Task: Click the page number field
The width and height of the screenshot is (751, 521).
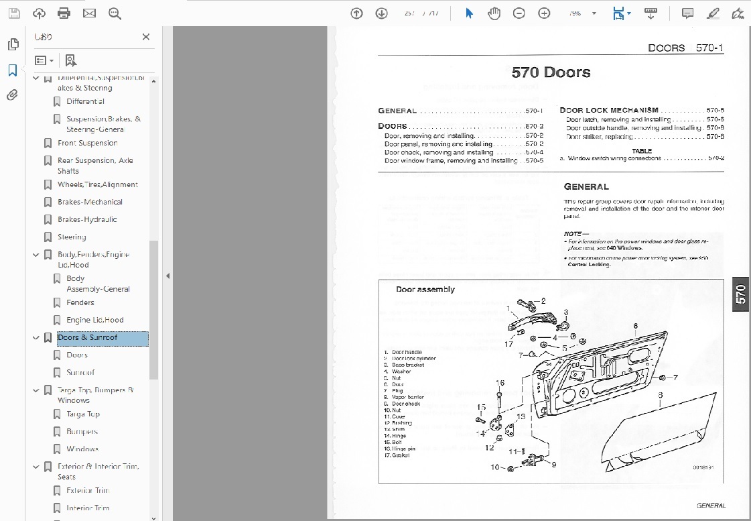Action: pyautogui.click(x=409, y=13)
